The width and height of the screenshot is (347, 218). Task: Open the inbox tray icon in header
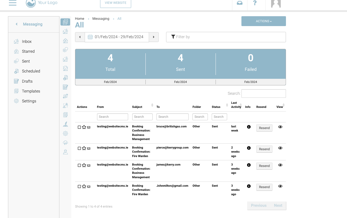239,3
